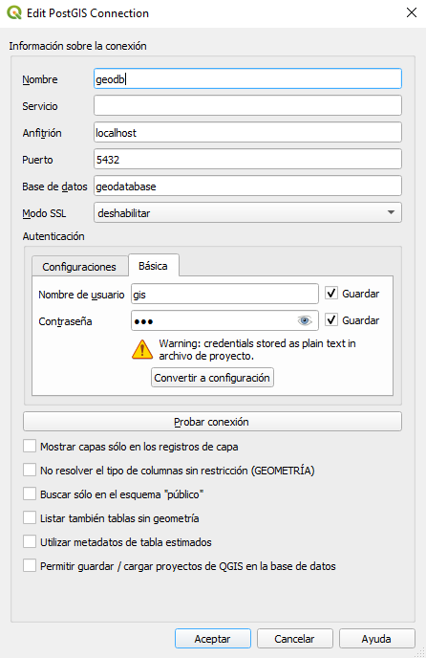Click the yellow warning triangle icon
Viewport: 426px width, 658px height.
(142, 350)
